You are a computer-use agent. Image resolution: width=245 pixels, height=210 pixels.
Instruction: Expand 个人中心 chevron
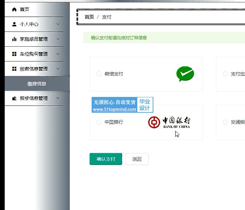pos(58,24)
